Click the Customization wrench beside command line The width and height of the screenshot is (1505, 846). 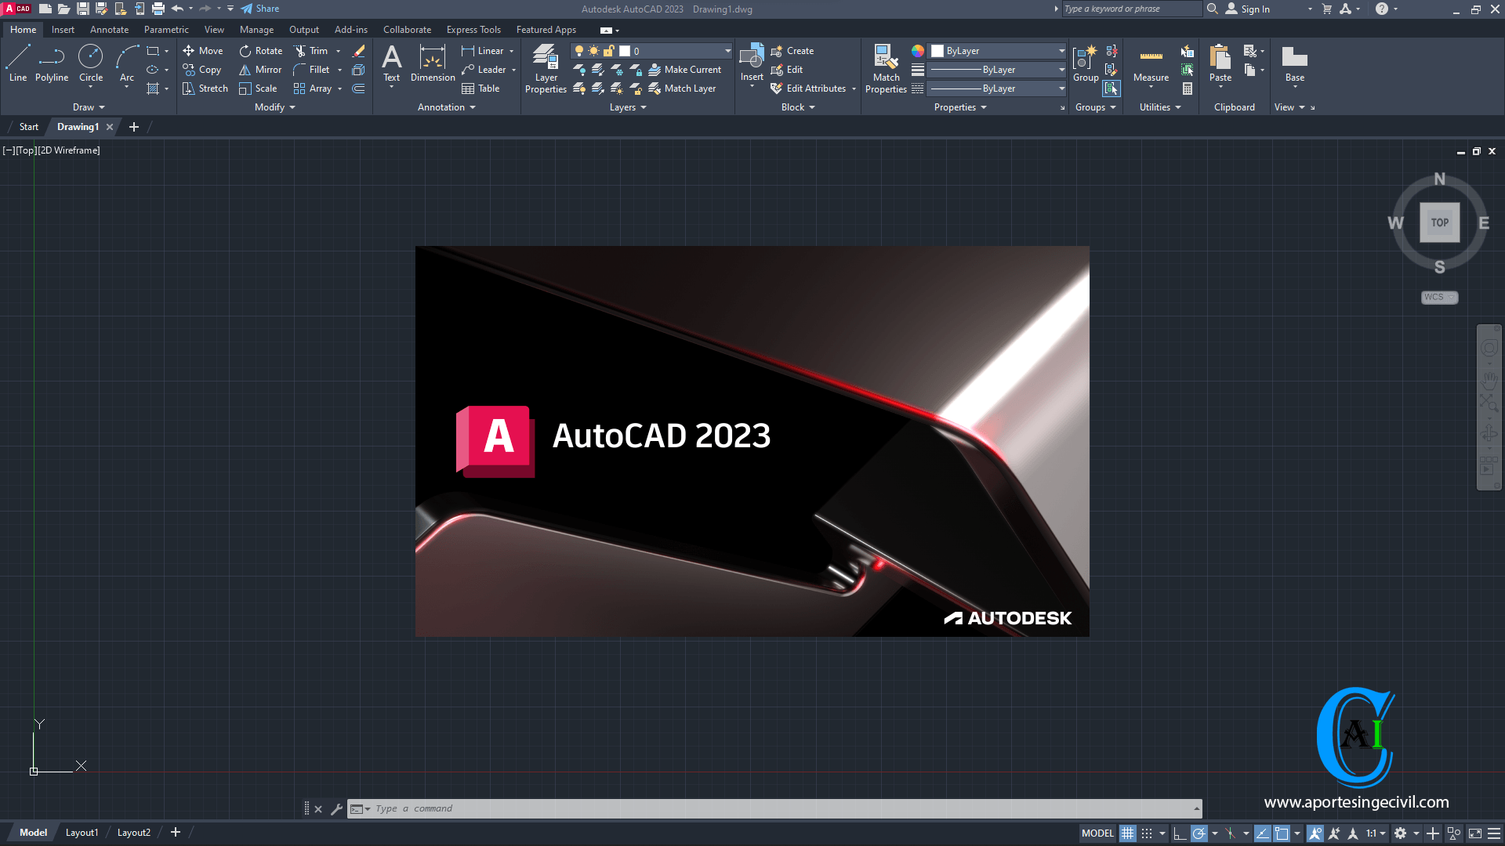(x=337, y=809)
